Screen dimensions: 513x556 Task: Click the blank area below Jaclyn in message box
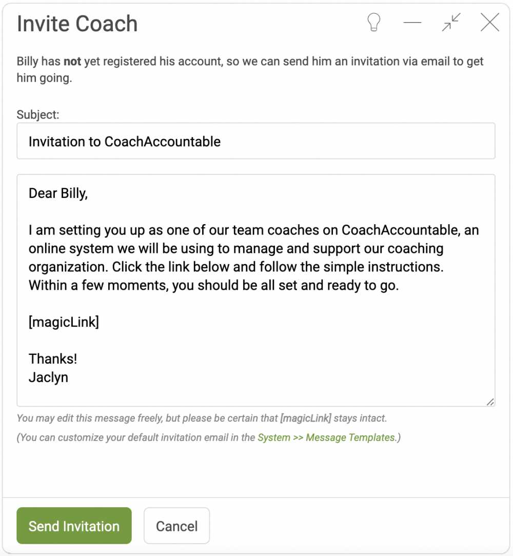256,395
